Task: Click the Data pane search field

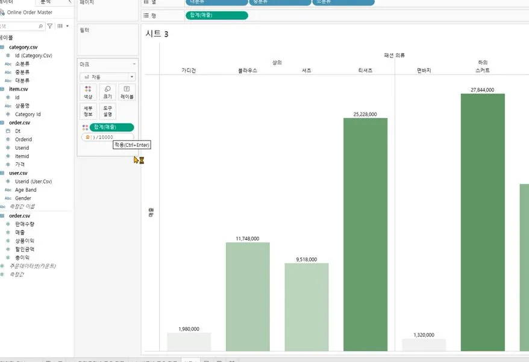Action: (x=22, y=26)
